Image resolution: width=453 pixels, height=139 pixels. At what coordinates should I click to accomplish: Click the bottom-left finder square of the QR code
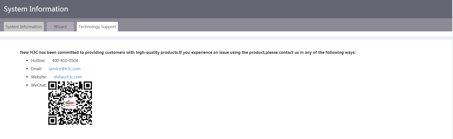pyautogui.click(x=53, y=121)
